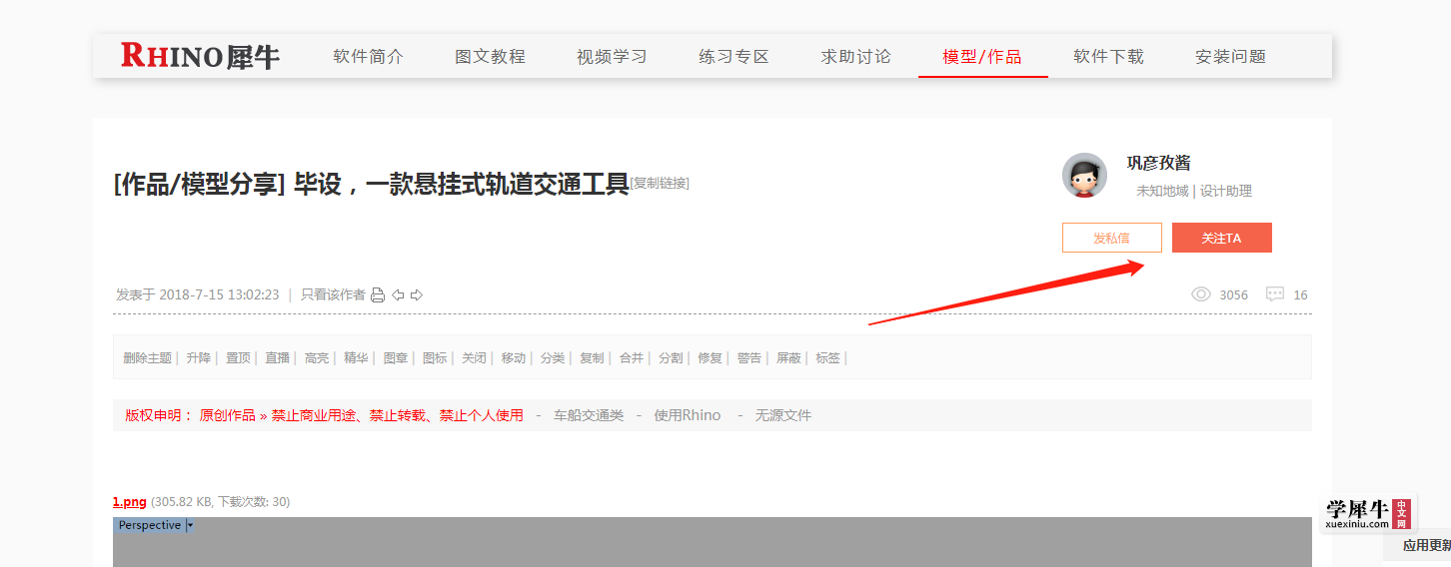Click the eye views icon showing 3056
1451x567 pixels.
point(1201,294)
